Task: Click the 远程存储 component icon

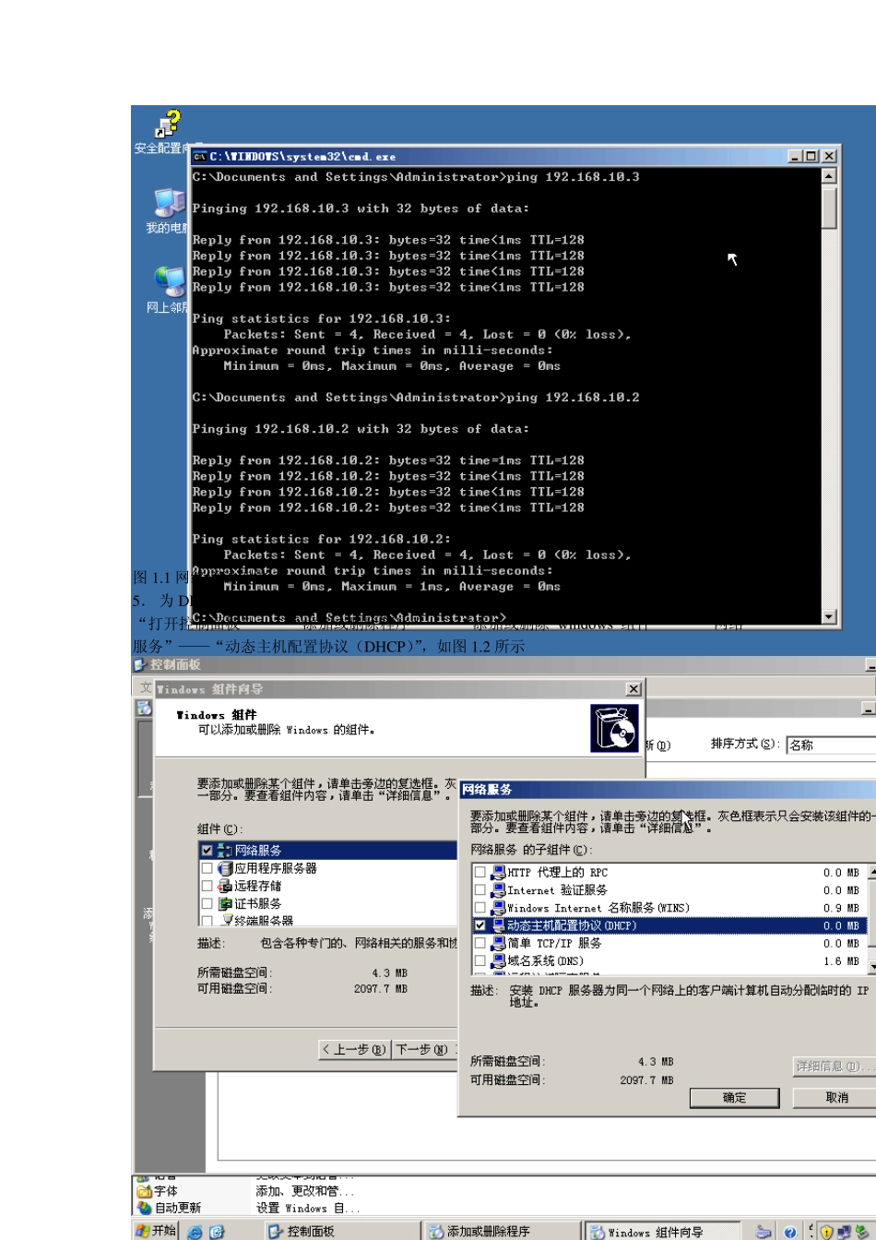Action: coord(224,886)
